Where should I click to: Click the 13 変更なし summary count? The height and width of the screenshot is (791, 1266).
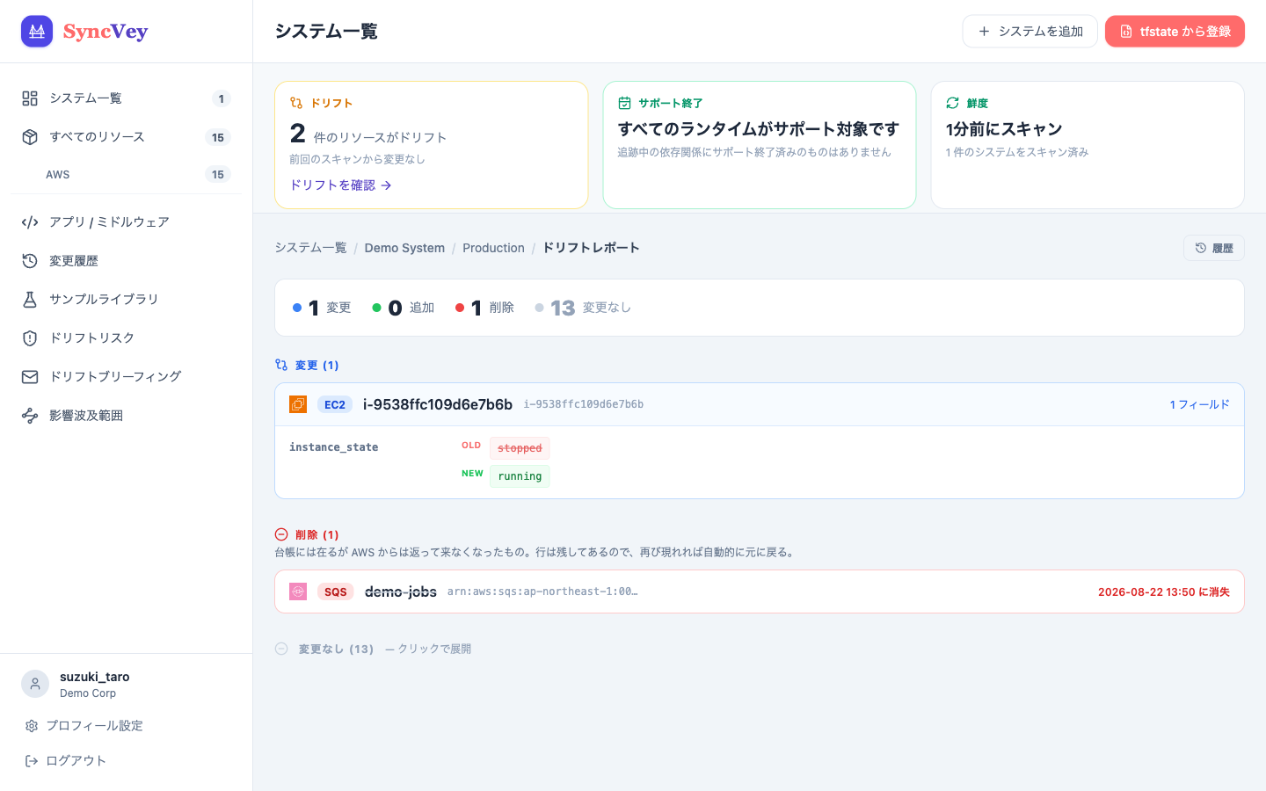pos(583,308)
